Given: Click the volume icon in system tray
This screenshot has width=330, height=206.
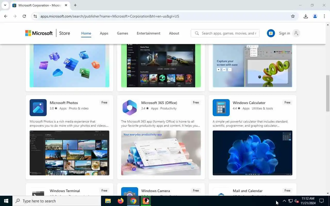Looking at the screenshot, I should 296,201.
